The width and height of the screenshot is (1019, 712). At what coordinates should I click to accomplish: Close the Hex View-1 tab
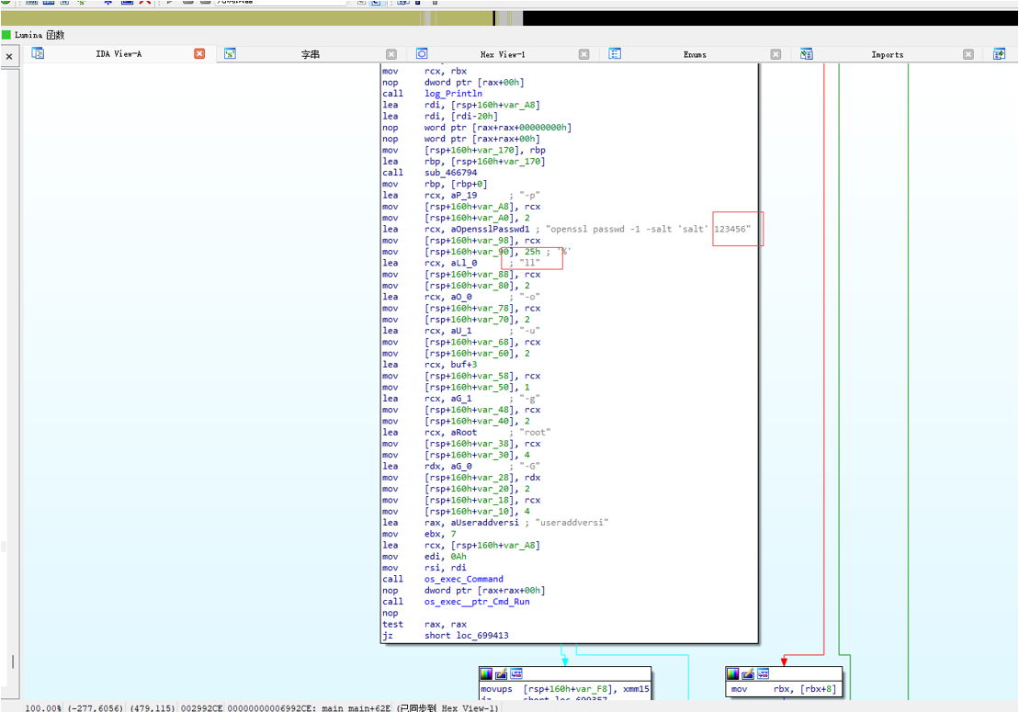coord(583,54)
